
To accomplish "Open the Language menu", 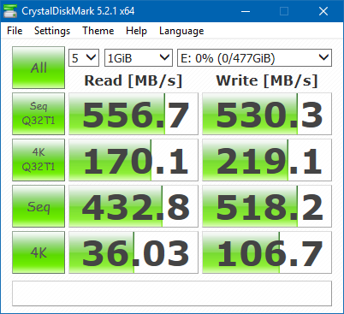I will (x=181, y=31).
